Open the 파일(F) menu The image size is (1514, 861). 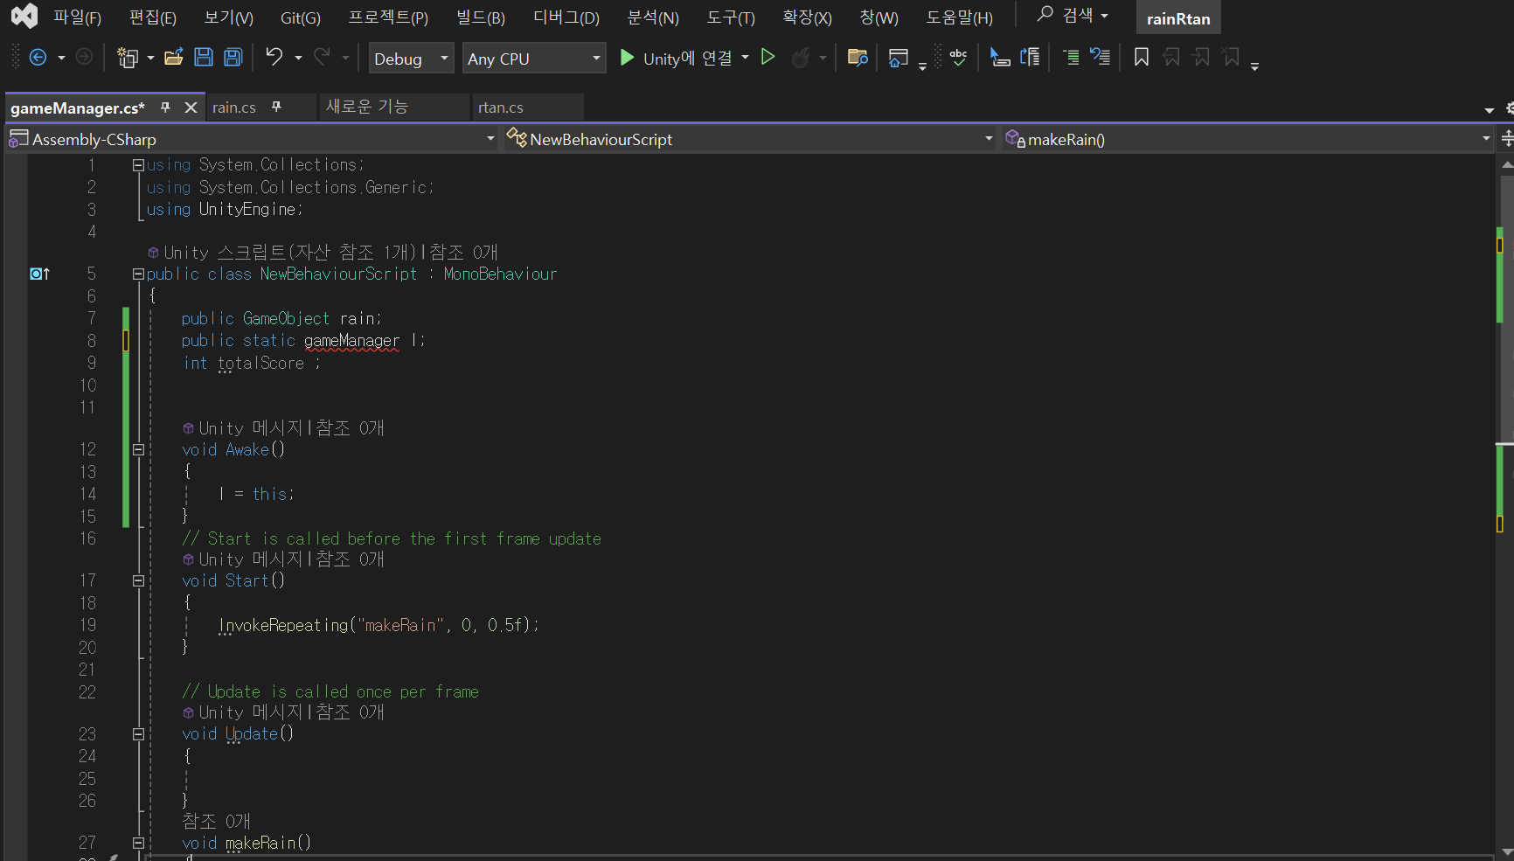pos(77,17)
